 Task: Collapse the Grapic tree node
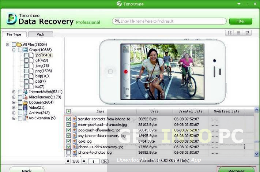pyautogui.click(x=14, y=50)
